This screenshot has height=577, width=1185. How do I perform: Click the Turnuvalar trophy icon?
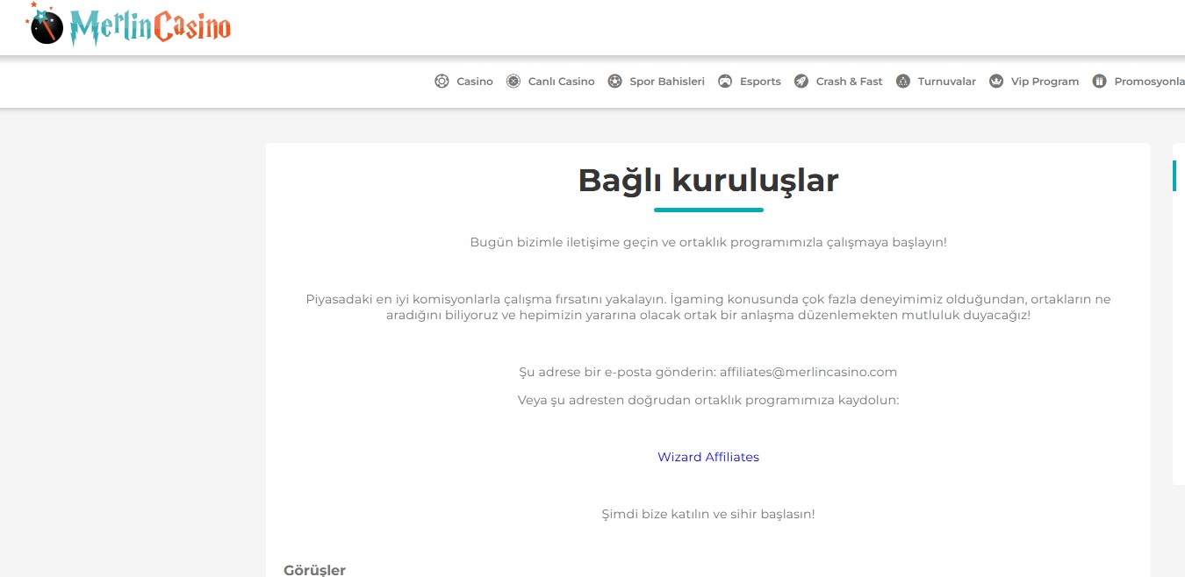pyautogui.click(x=903, y=81)
